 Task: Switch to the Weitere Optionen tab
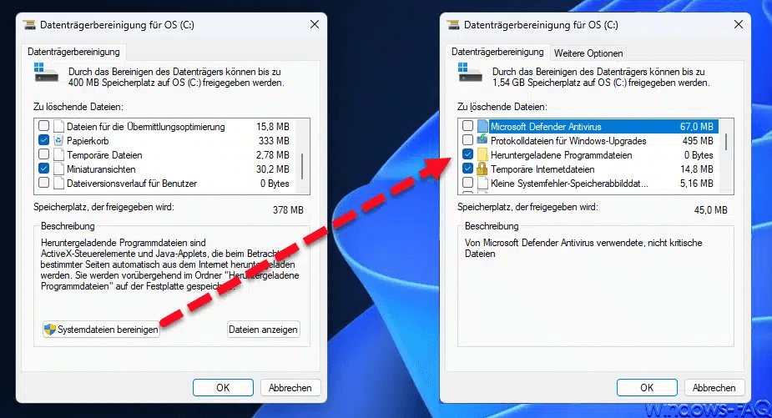588,53
